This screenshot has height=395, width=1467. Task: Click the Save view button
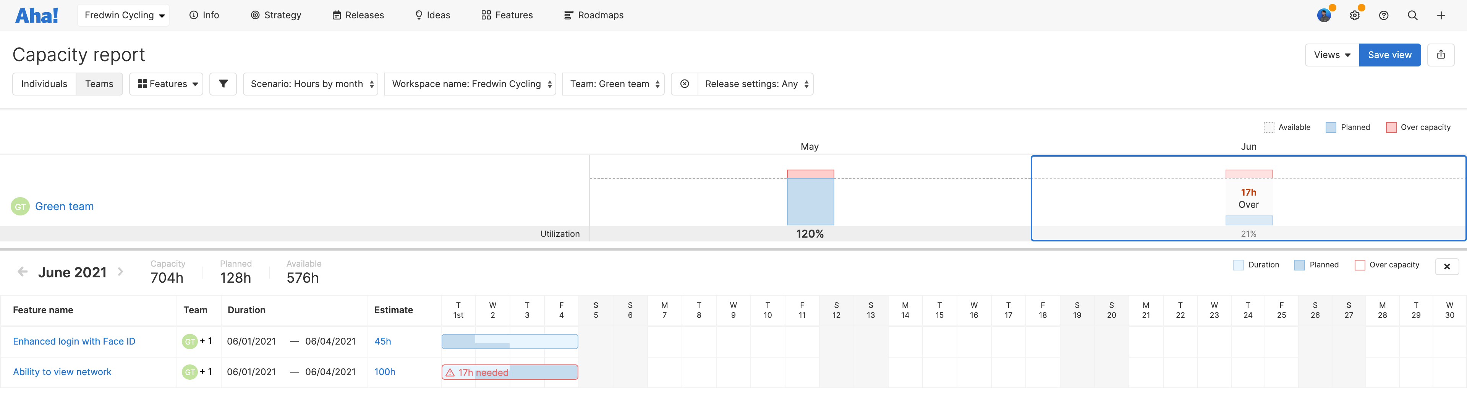pos(1389,55)
